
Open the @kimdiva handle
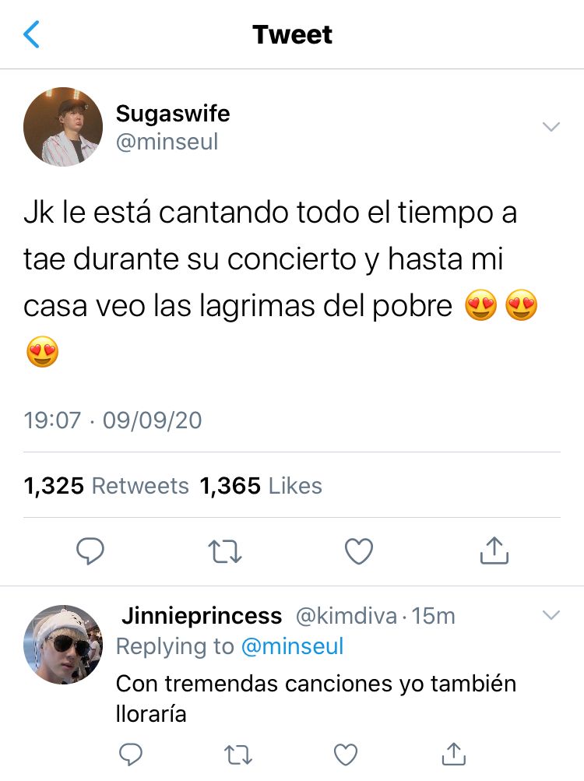tap(347, 616)
